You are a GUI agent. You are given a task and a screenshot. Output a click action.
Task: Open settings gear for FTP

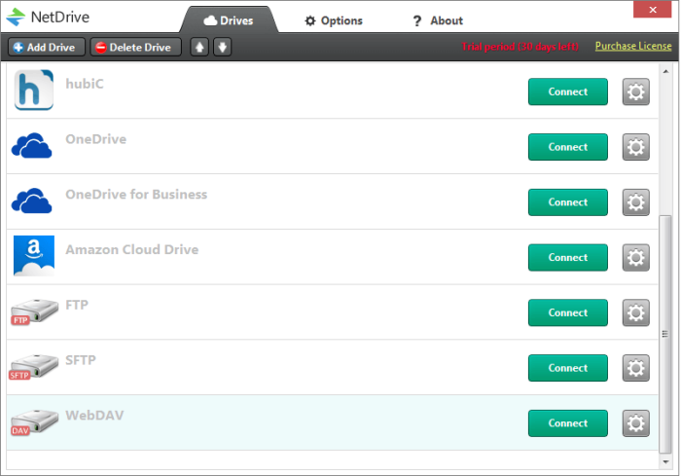[636, 312]
